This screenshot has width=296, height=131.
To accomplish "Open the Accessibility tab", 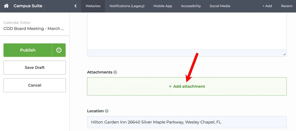I will 191,6.
